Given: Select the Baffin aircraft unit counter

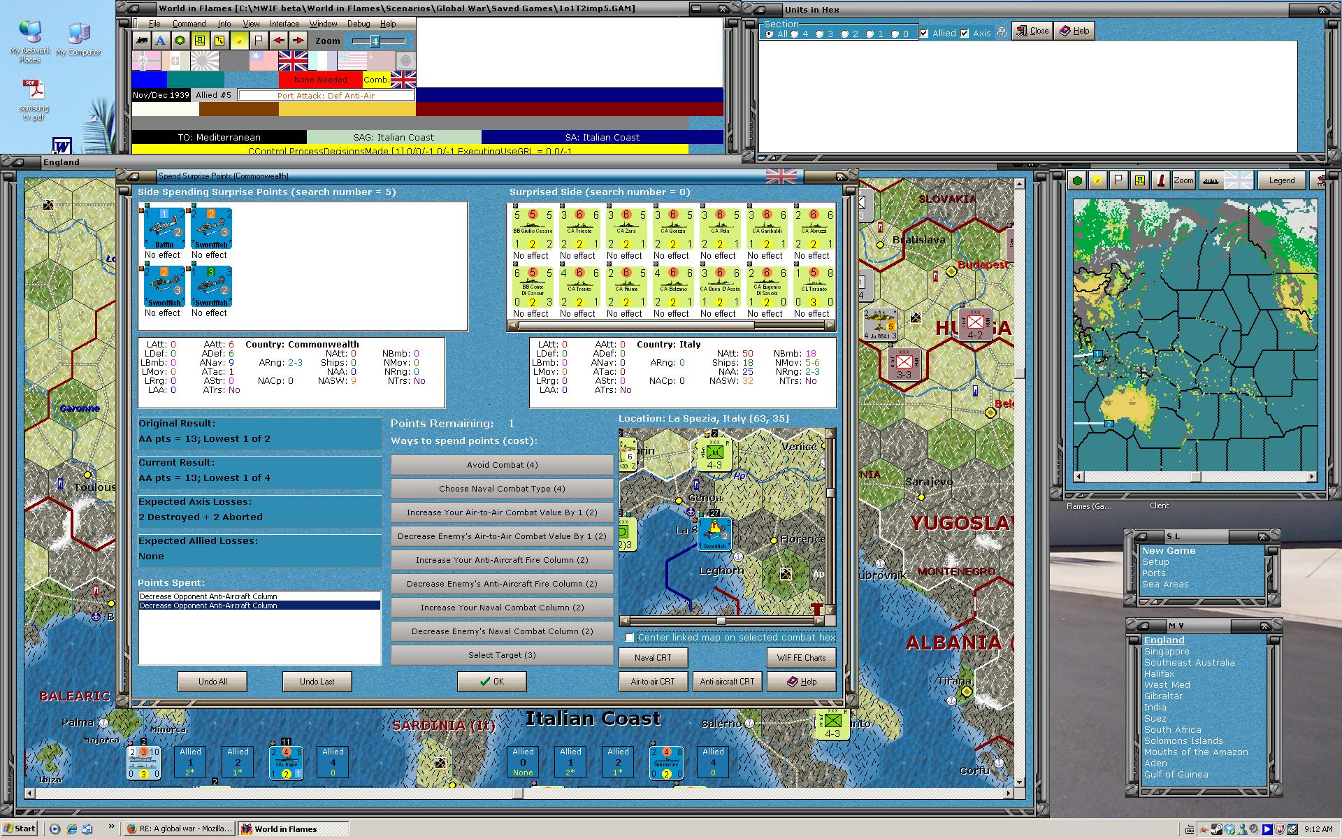Looking at the screenshot, I should point(164,228).
